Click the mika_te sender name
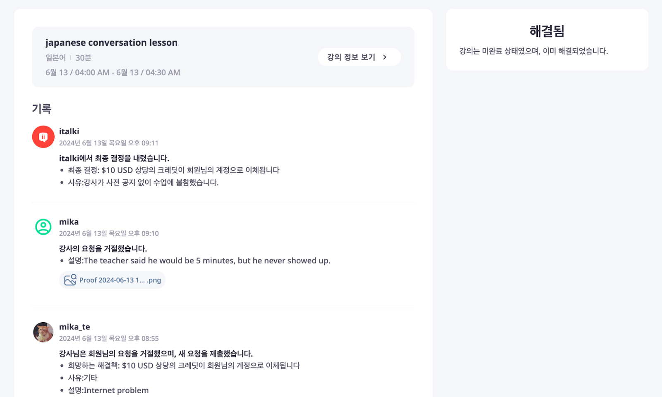The image size is (662, 397). pos(74,327)
